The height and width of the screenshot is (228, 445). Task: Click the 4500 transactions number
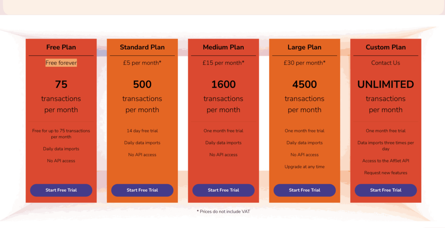tap(305, 85)
